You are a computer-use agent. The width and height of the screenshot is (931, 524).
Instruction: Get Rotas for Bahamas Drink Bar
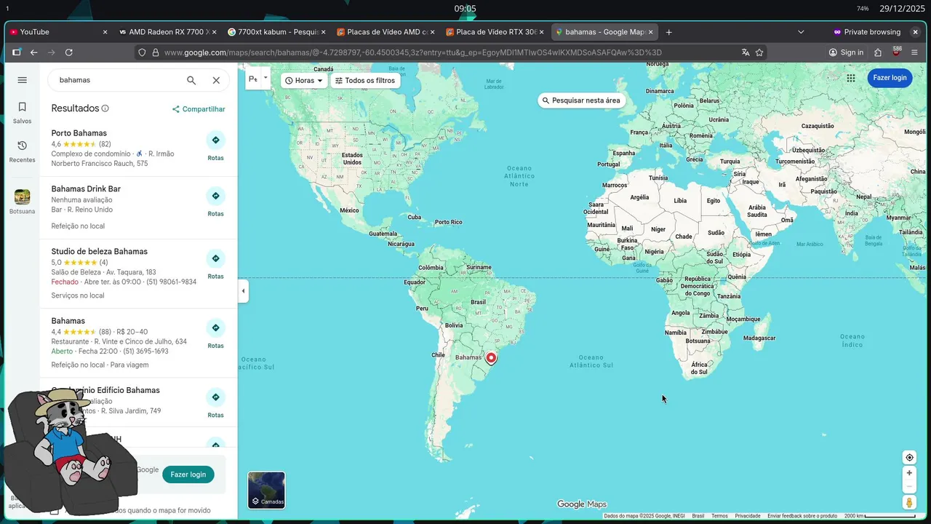point(215,202)
